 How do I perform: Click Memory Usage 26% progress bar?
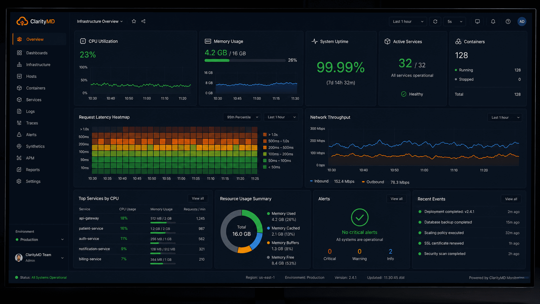[x=245, y=60]
